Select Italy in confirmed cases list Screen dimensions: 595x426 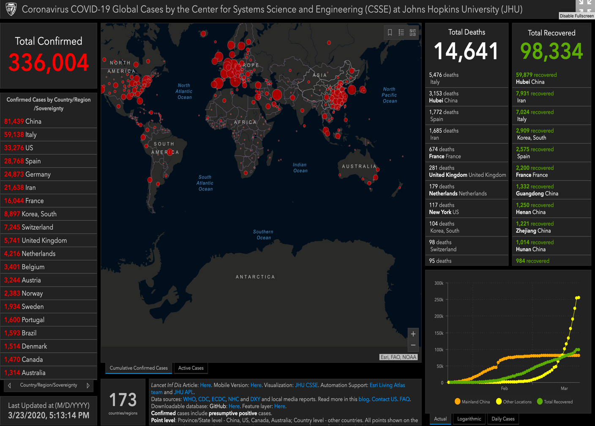tap(49, 135)
